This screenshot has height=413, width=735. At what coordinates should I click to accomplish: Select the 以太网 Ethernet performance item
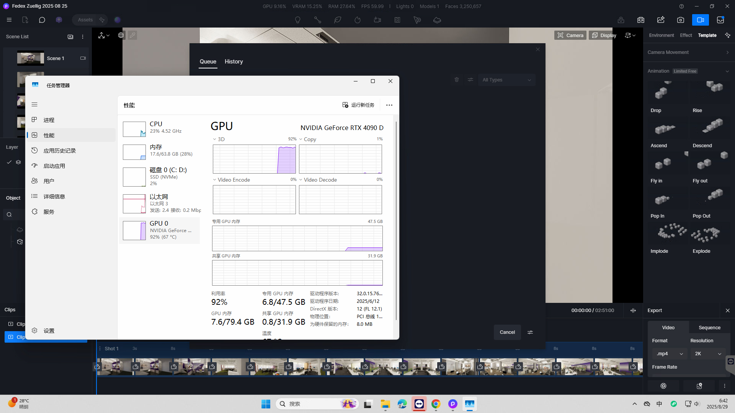(x=160, y=203)
